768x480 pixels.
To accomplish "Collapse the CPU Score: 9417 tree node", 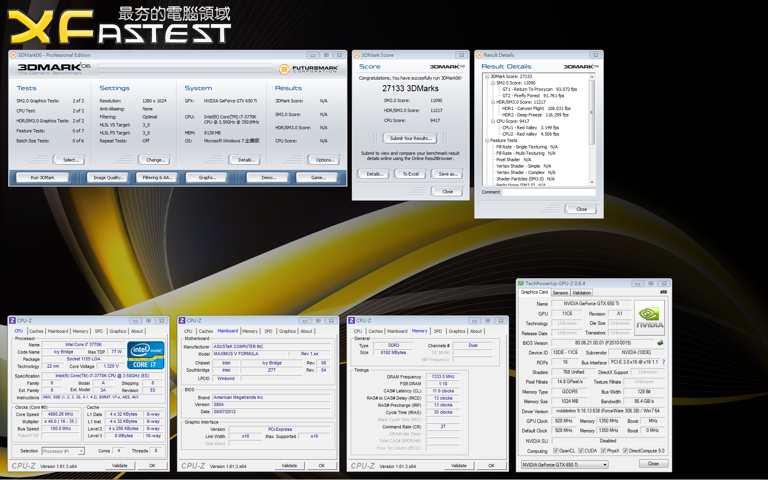I will [x=493, y=121].
